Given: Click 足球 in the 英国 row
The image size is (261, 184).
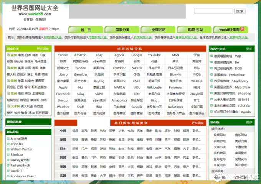Looking at the screenshot, I should pyautogui.click(x=84, y=167).
